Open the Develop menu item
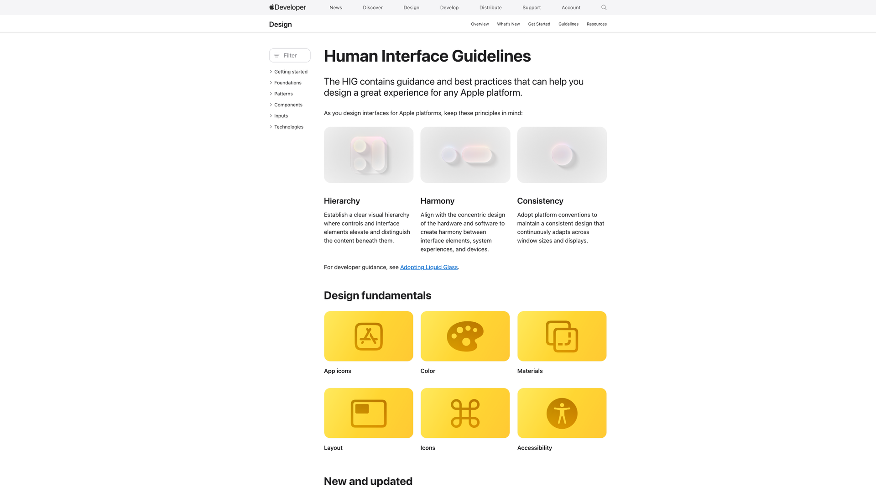876x493 pixels. pyautogui.click(x=449, y=7)
